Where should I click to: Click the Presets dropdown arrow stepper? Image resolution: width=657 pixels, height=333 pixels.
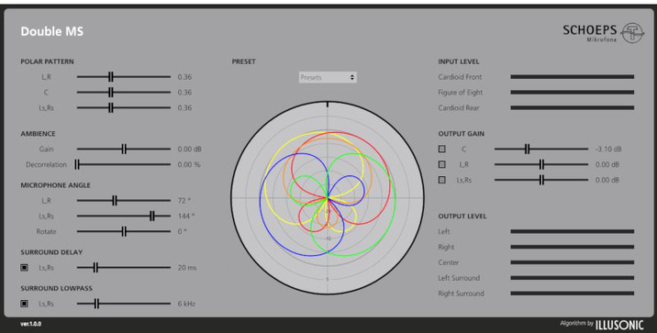tap(352, 77)
